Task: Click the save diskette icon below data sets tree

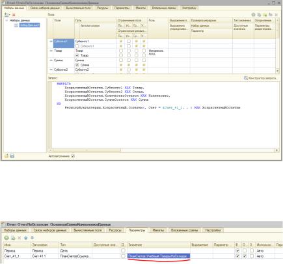Action: point(12,156)
